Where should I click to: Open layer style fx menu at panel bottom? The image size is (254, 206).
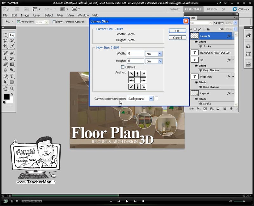pos(198,109)
